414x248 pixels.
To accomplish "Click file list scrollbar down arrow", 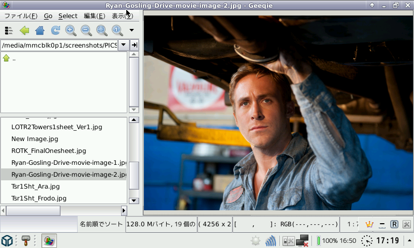I will (134, 200).
